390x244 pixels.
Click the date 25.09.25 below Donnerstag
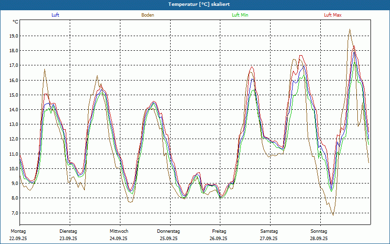coord(169,239)
